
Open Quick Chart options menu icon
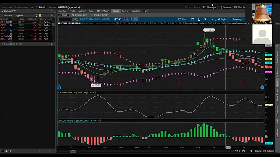[x=52, y=44]
